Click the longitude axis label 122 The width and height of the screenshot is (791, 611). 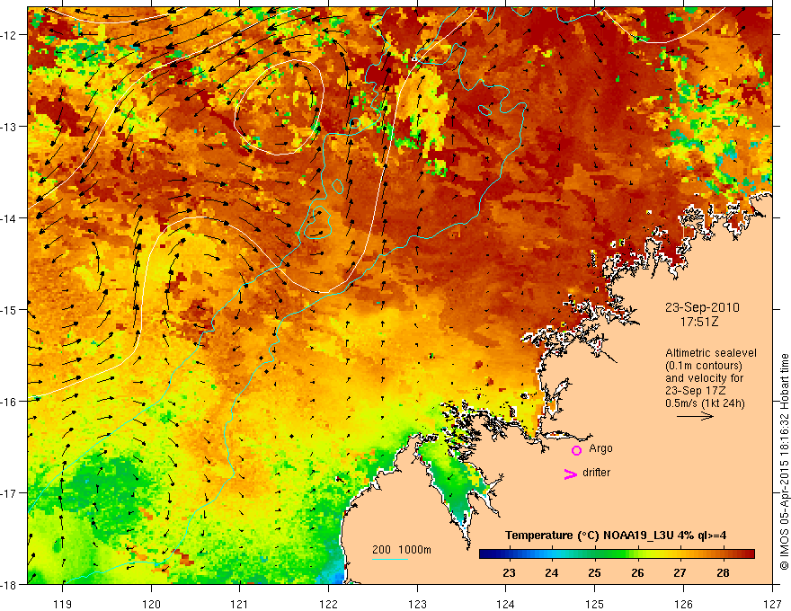(x=328, y=604)
